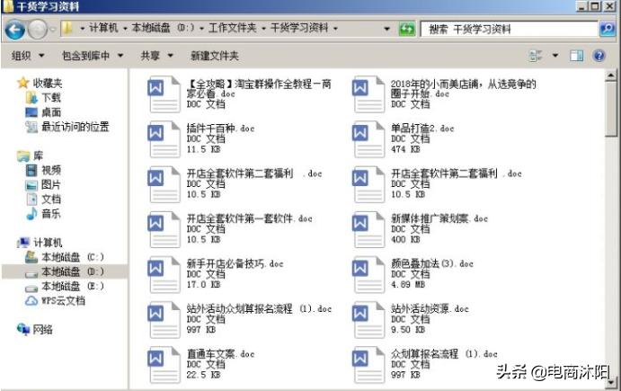Select file icon of 众划算报名流程 (1).doc
Image resolution: width=621 pixels, height=391 pixels.
(x=368, y=365)
